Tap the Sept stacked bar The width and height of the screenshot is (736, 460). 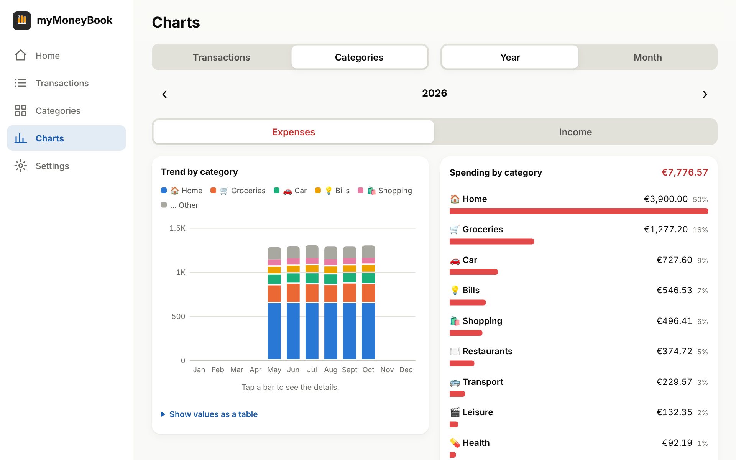click(x=350, y=302)
